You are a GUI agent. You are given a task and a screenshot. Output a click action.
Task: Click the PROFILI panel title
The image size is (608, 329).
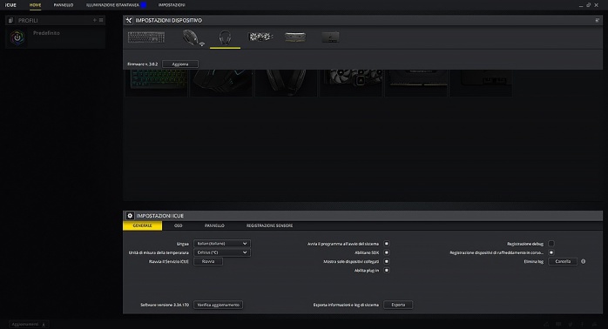tap(28, 21)
